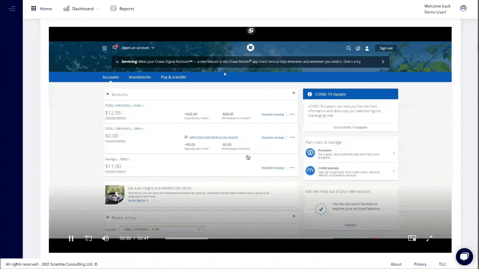The image size is (479, 269).
Task: Click the Reports document icon
Action: [x=113, y=9]
